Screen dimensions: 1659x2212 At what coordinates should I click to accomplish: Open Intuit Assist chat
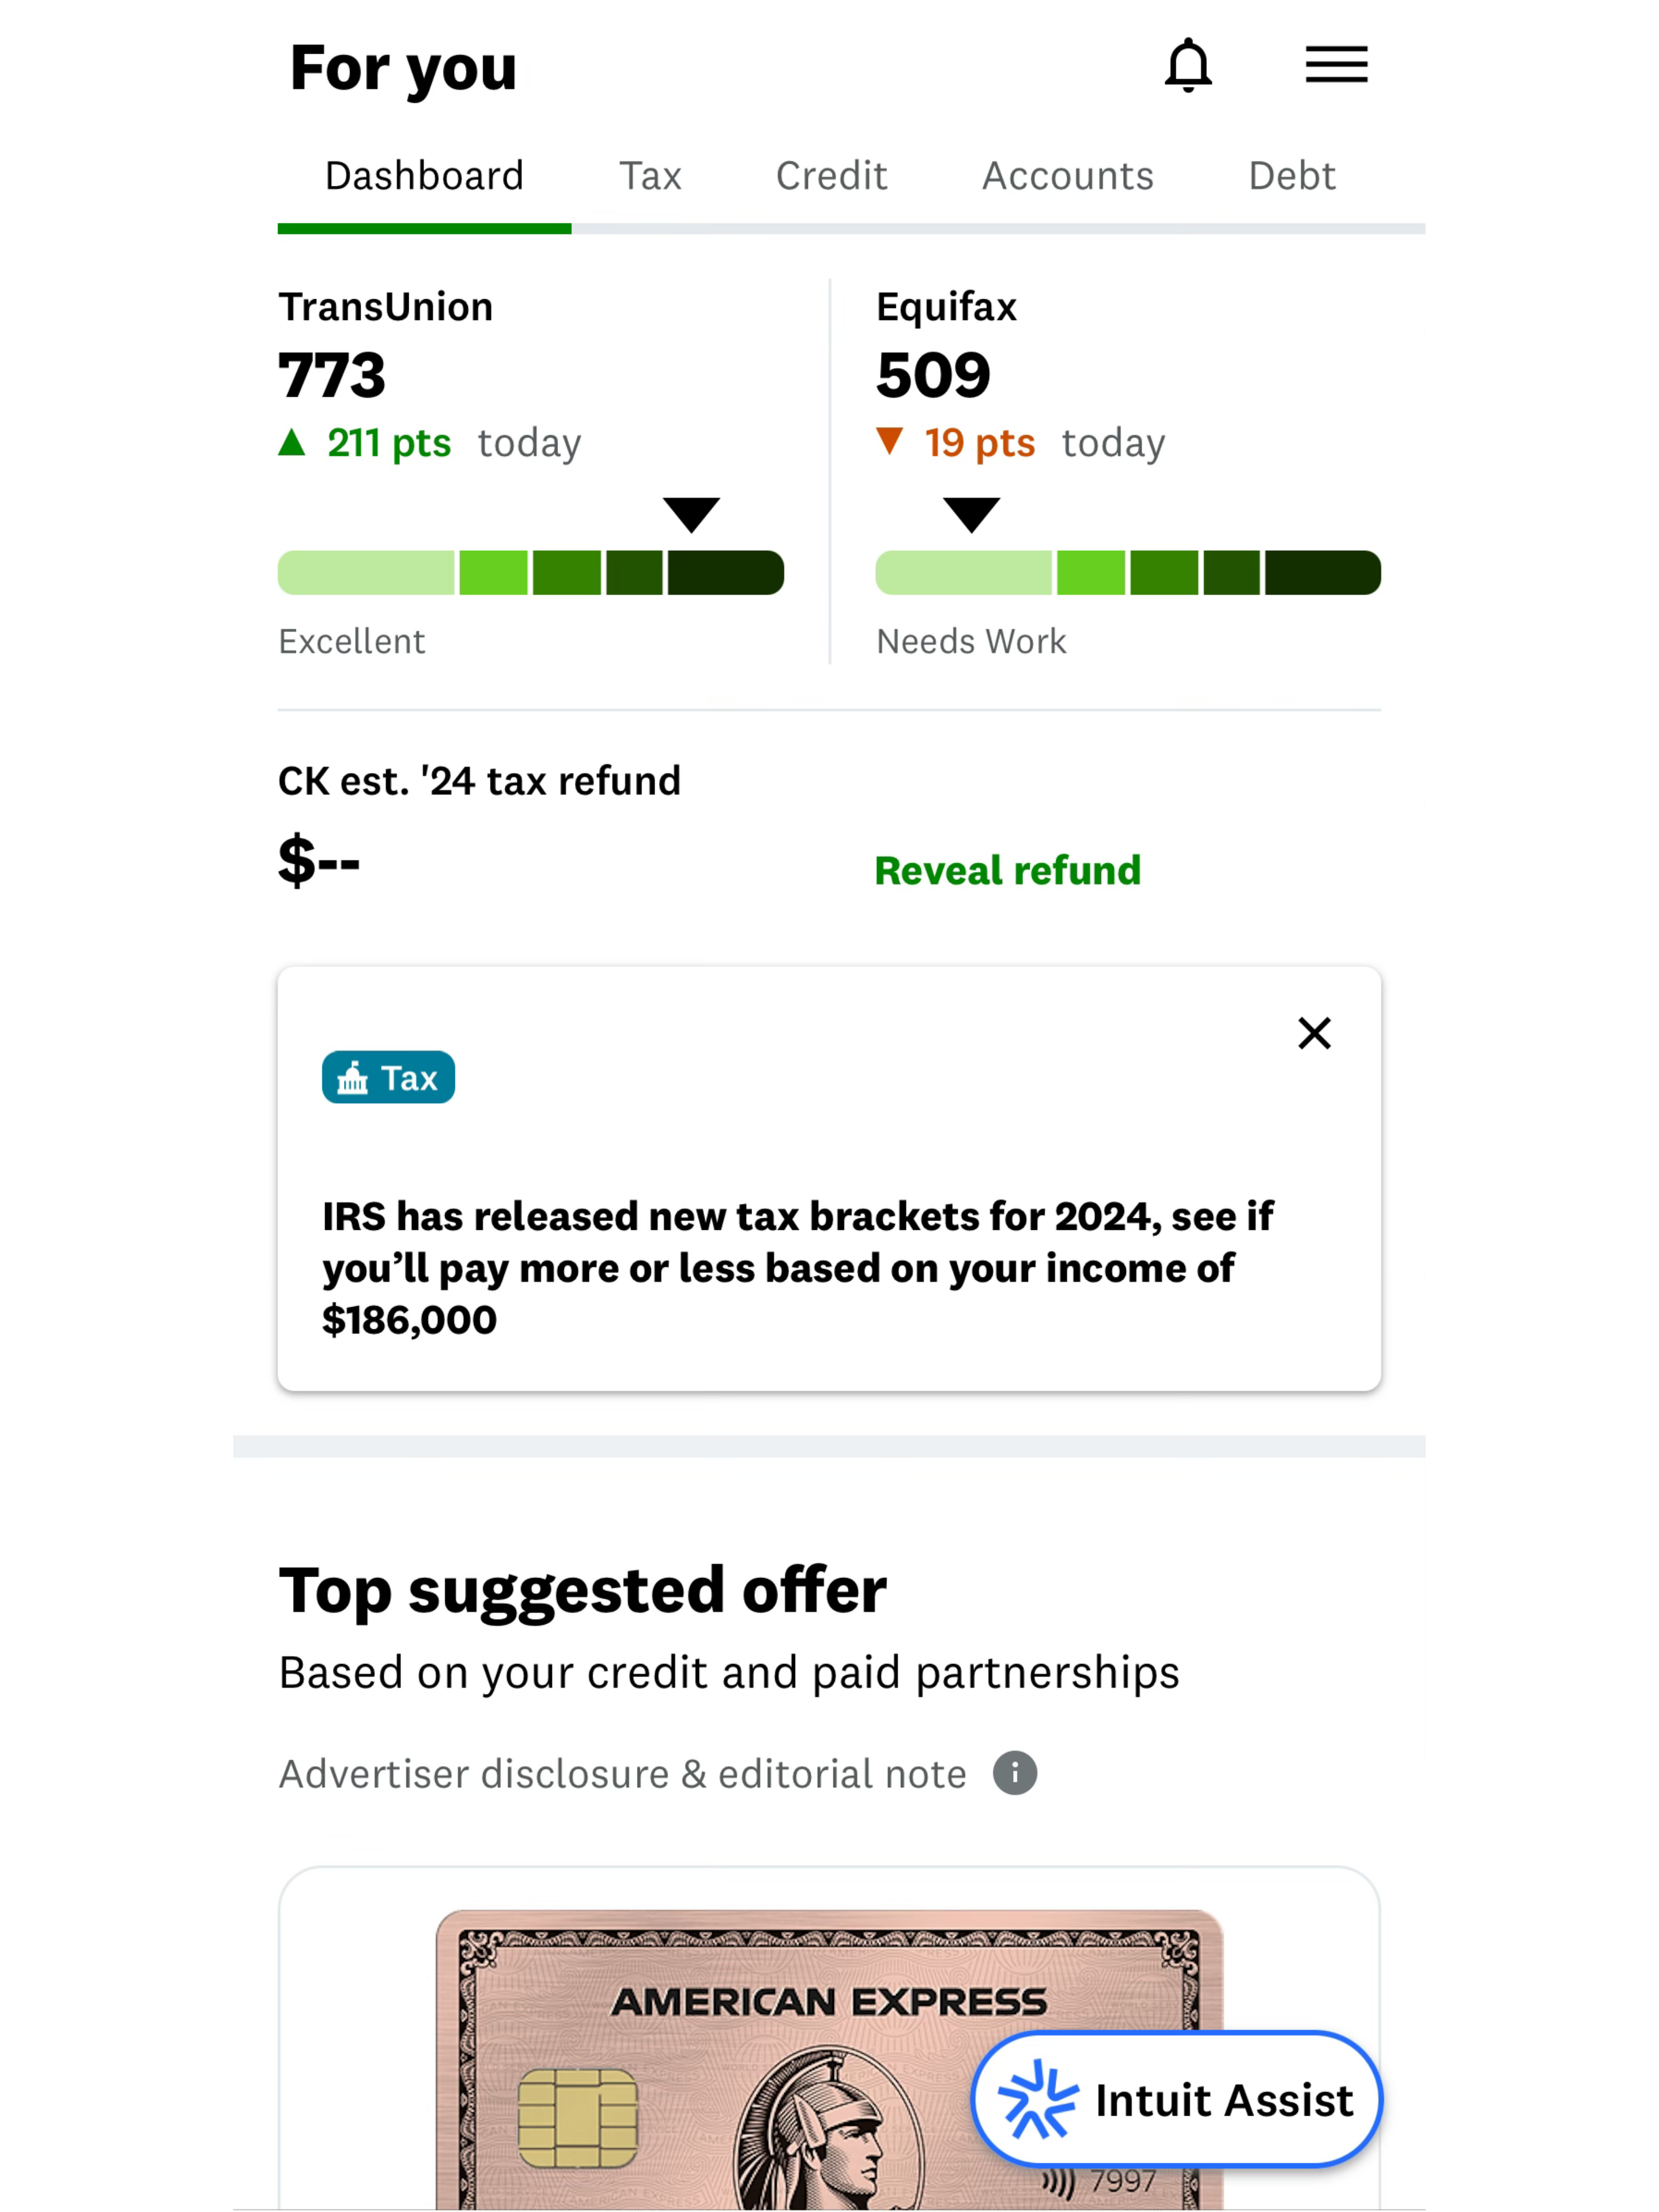pos(1176,2099)
